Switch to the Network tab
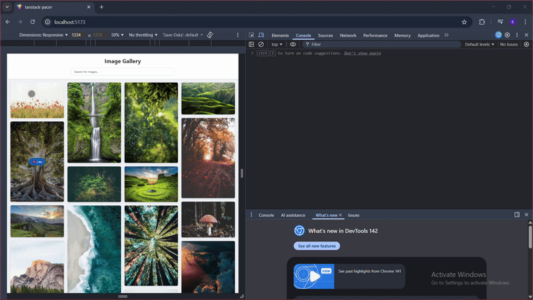 click(348, 35)
